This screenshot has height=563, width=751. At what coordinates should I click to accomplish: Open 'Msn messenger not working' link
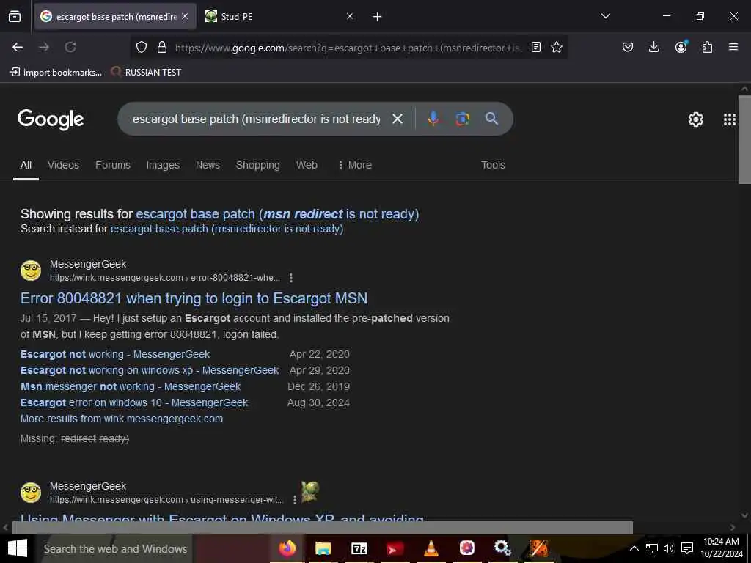tap(131, 386)
